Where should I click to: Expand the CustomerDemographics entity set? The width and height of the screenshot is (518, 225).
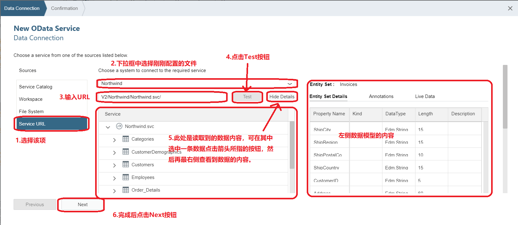tap(114, 153)
